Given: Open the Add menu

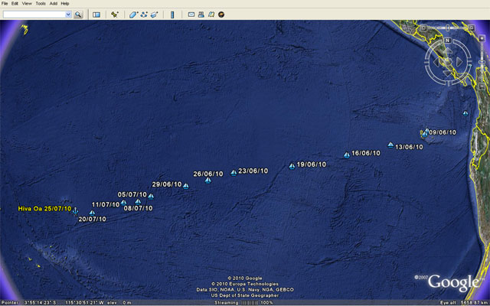Looking at the screenshot, I should [54, 3].
